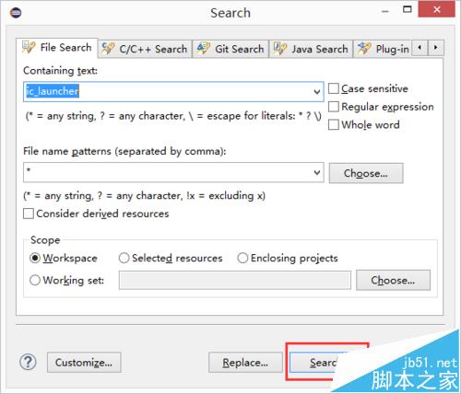Click the Replace button
The width and height of the screenshot is (461, 394).
tap(245, 363)
